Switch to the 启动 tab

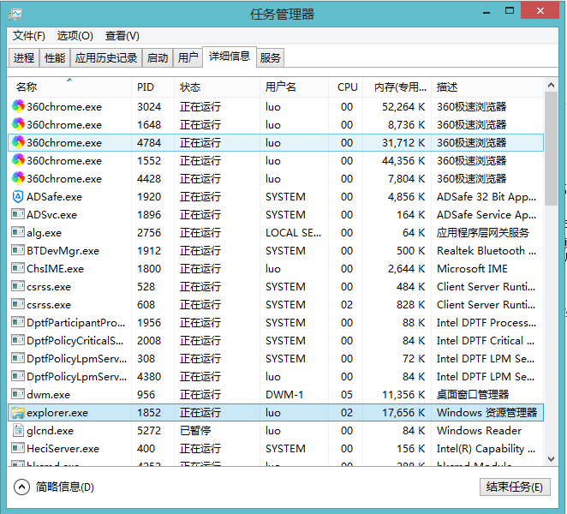coord(158,57)
